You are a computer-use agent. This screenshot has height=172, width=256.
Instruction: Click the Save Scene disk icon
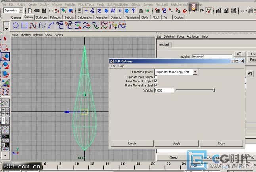44,11
